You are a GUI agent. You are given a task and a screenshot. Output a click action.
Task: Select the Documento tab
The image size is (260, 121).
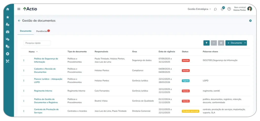click(26, 31)
